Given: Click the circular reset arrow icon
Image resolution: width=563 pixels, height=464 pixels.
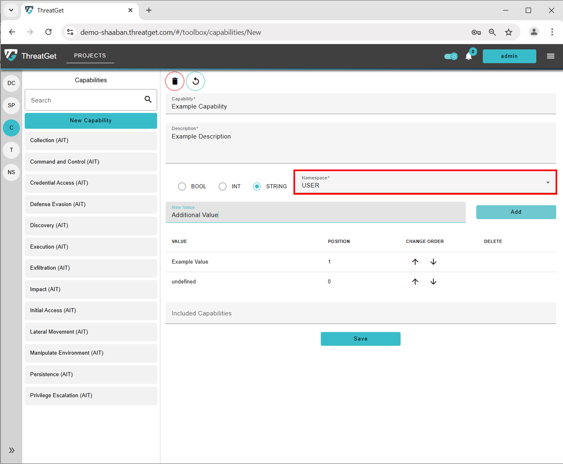Looking at the screenshot, I should pos(196,81).
